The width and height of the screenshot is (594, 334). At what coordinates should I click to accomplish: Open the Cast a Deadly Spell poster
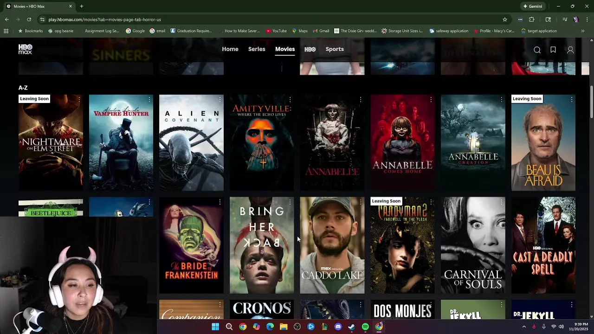click(x=543, y=245)
